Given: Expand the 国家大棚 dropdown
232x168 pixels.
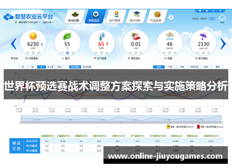Looking at the screenshot, I should [48, 22].
